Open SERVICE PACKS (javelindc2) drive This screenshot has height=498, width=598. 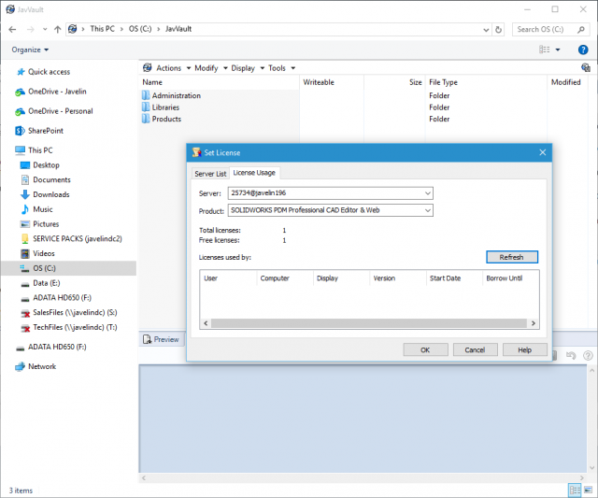[77, 238]
